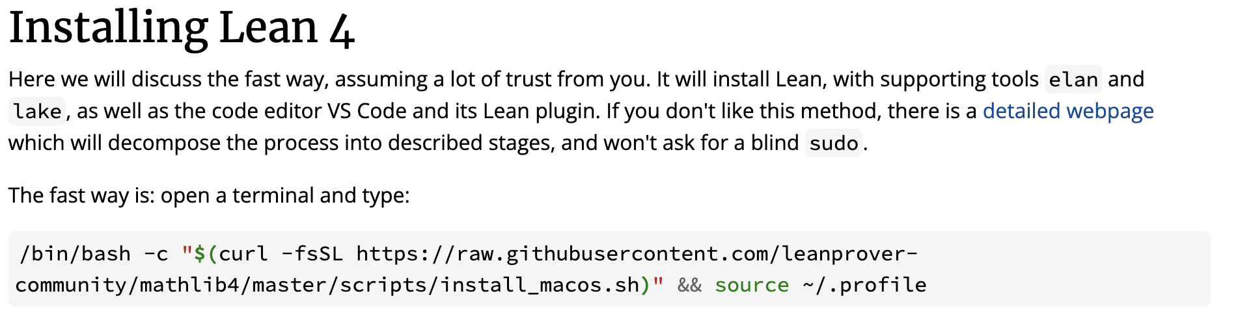Click the inline code "elan"
Image resolution: width=1238 pixels, height=326 pixels.
[x=1073, y=79]
